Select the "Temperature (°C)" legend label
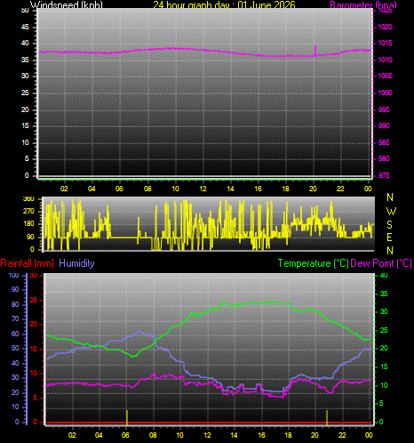Viewport: 414px width, 443px height. coord(314,263)
